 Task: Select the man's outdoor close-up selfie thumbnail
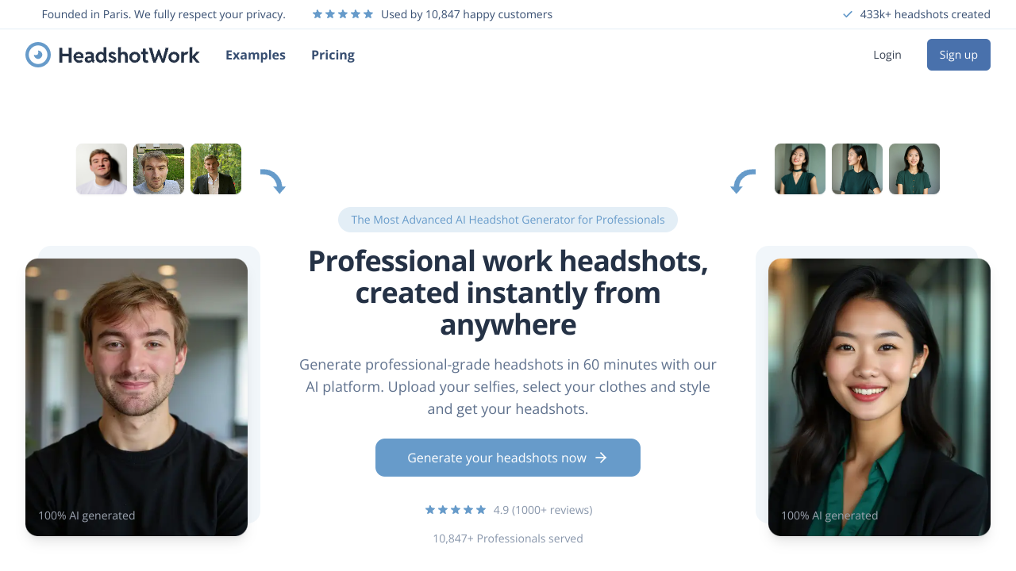pos(159,169)
